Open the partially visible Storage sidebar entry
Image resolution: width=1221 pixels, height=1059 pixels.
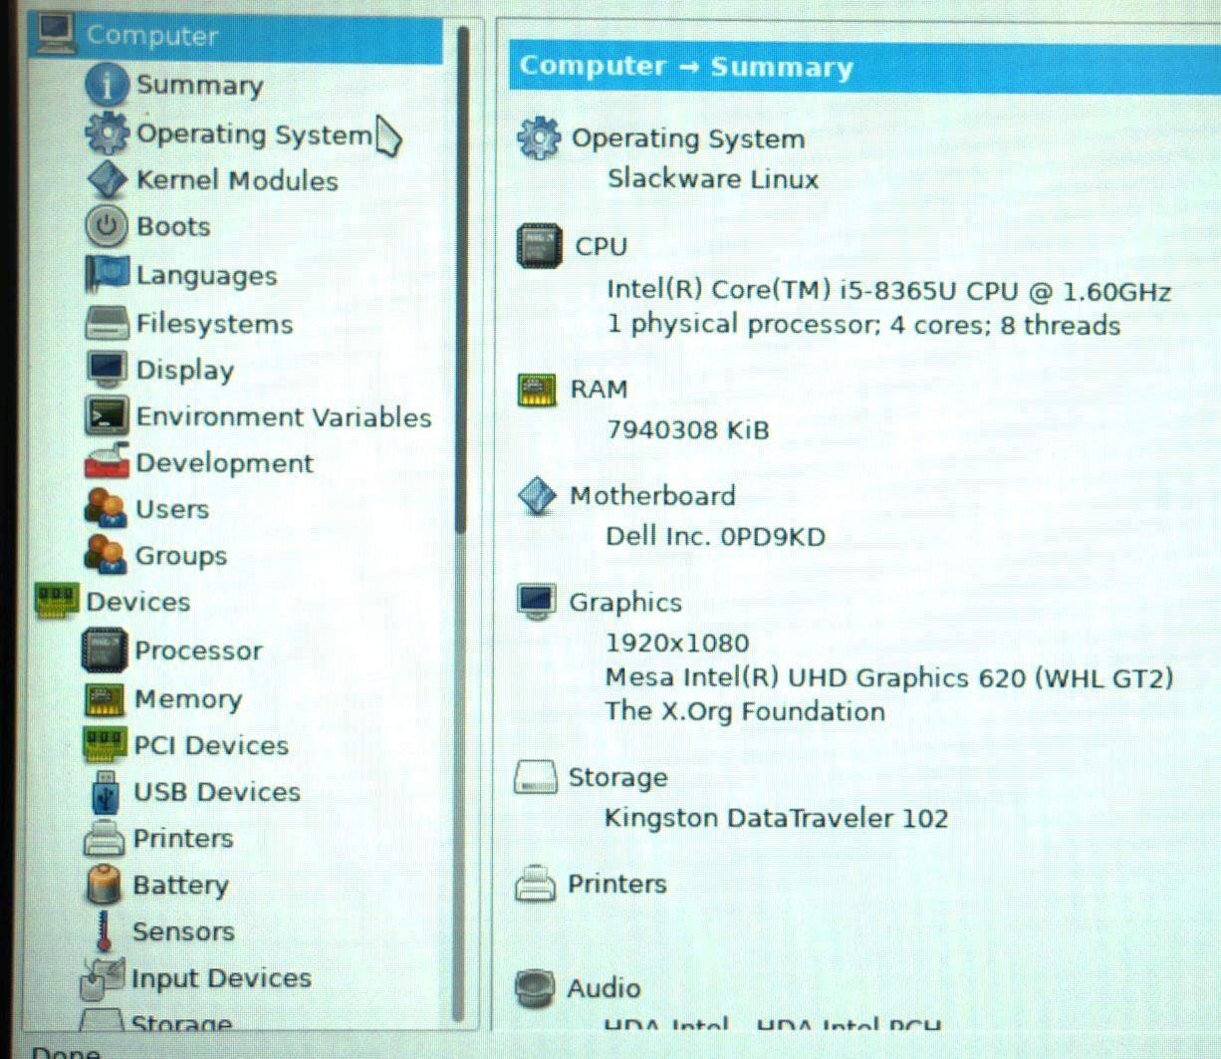[x=181, y=1023]
